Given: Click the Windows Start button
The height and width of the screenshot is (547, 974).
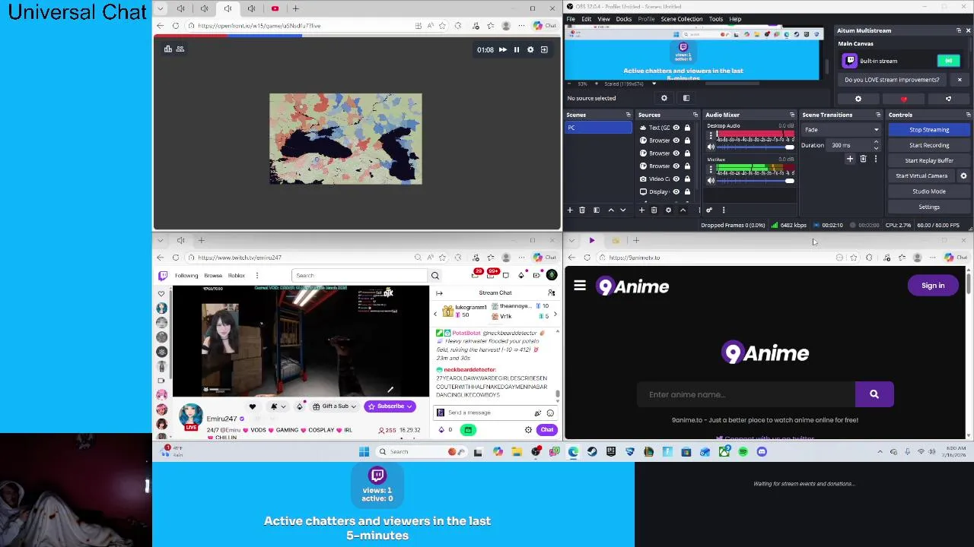Looking at the screenshot, I should point(364,452).
